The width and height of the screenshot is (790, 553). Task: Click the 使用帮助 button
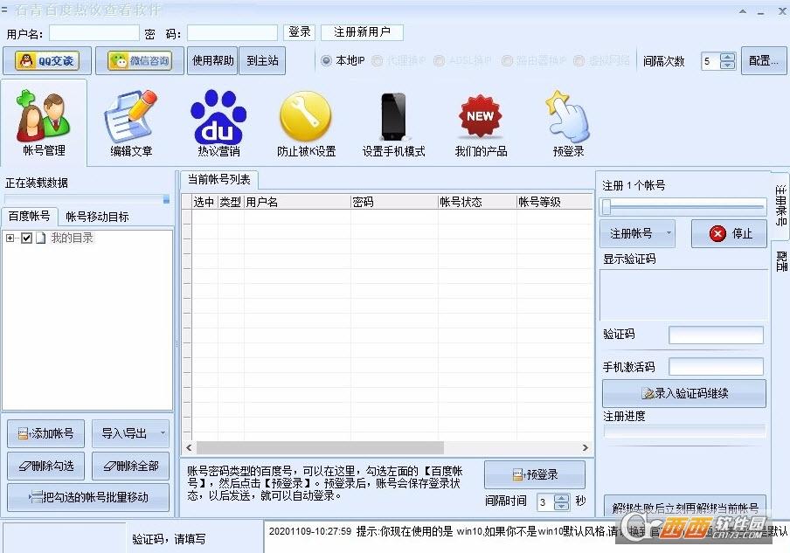tap(212, 61)
